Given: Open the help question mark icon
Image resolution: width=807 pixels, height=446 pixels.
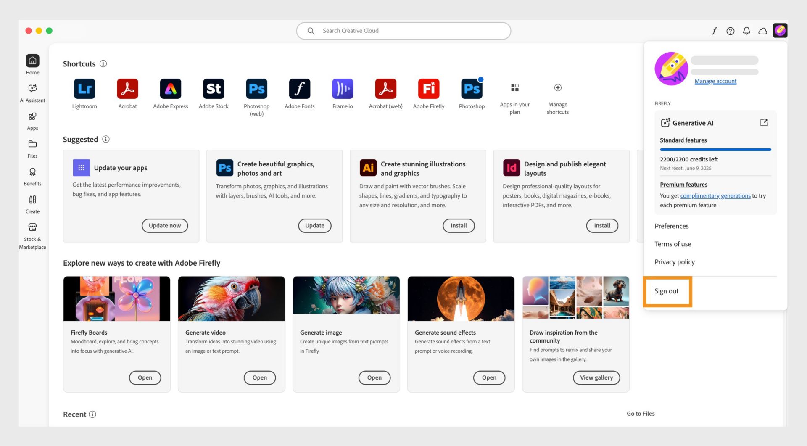Looking at the screenshot, I should click(731, 31).
